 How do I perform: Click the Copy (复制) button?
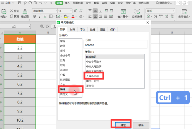pos(14,16)
